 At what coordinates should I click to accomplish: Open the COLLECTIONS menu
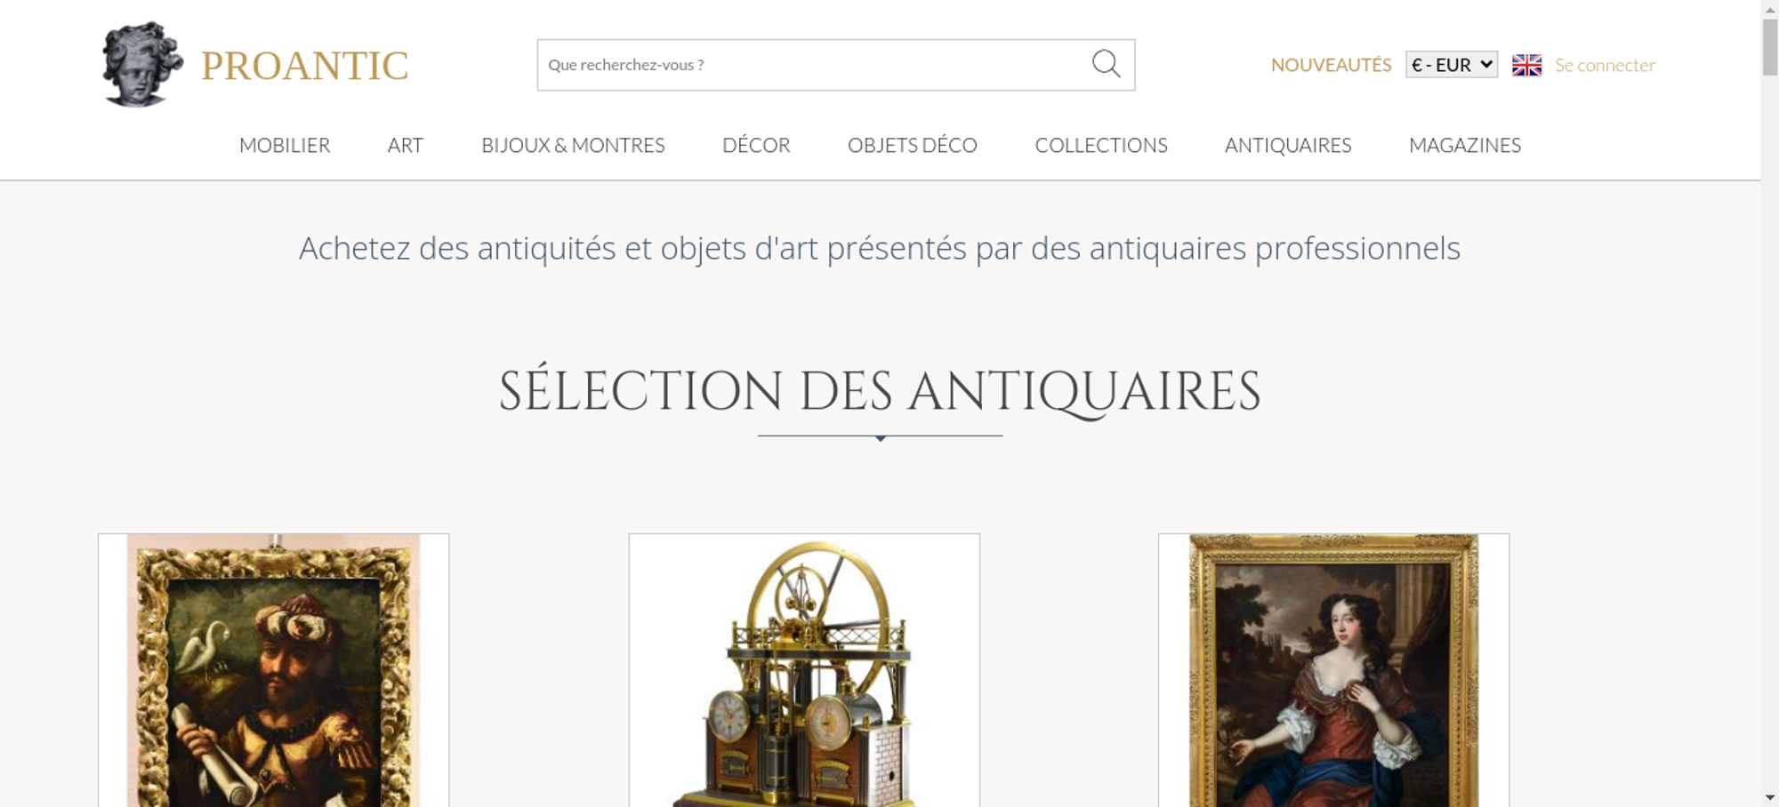click(x=1101, y=145)
